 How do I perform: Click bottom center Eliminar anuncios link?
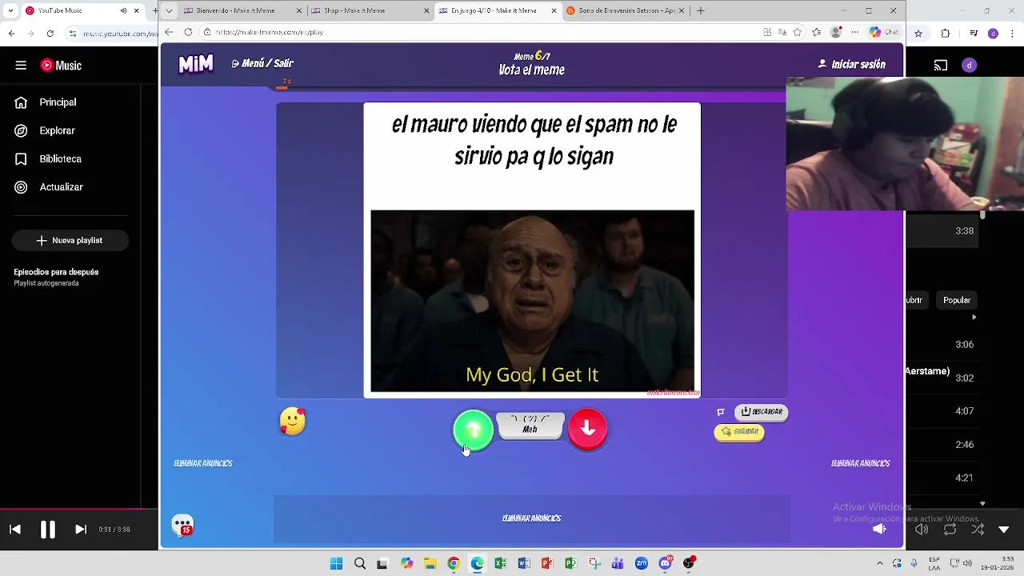(x=532, y=518)
